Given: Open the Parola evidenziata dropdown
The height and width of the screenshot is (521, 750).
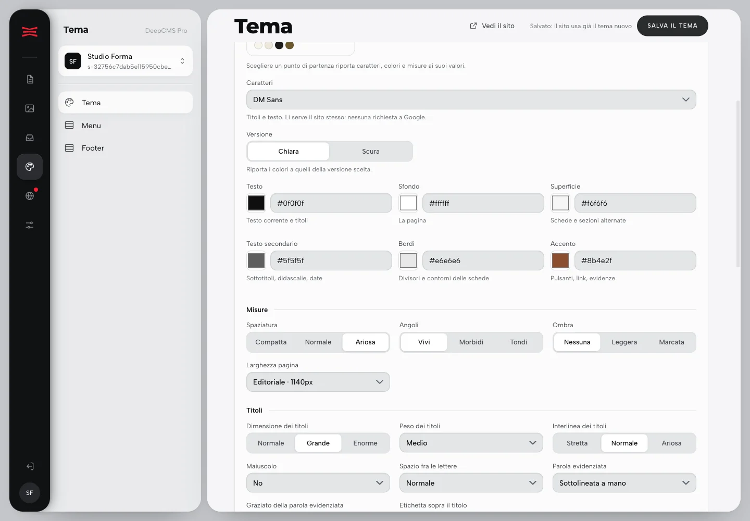Looking at the screenshot, I should click(624, 483).
